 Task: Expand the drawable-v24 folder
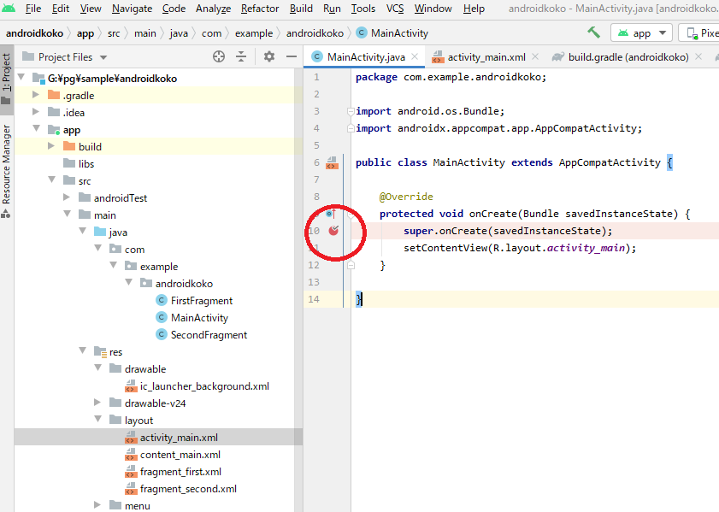[97, 403]
